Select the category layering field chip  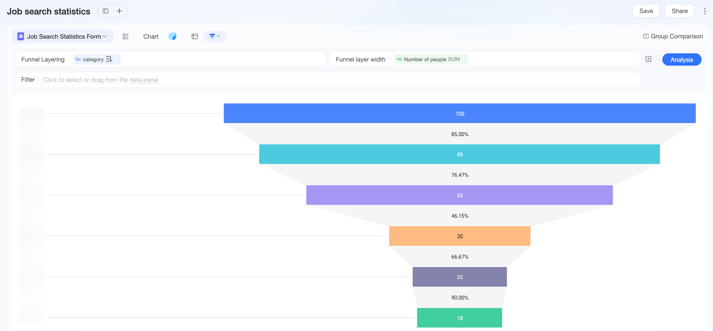pos(97,59)
